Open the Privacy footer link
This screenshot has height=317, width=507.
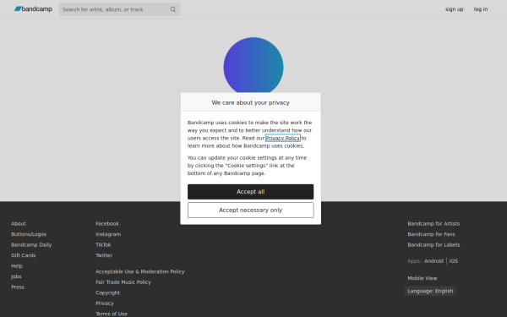[105, 303]
